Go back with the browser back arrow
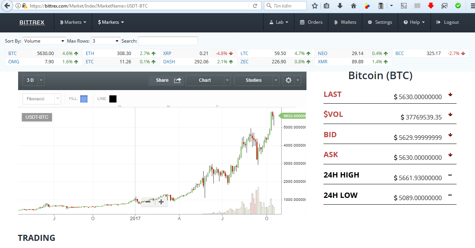475x248 pixels. click(x=7, y=6)
